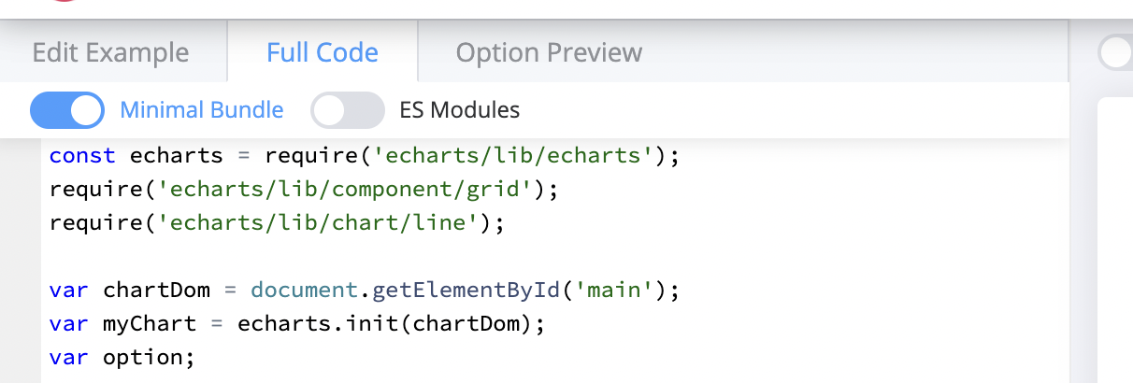
Task: Select the Full Code tab
Action: (x=323, y=52)
